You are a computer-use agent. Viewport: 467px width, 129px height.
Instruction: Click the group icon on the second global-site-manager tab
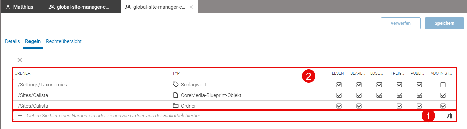pyautogui.click(x=128, y=7)
